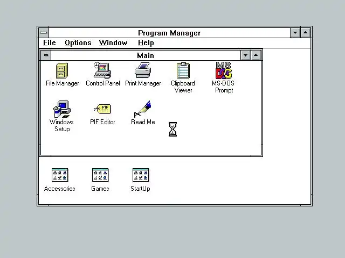Click the 'Clipboard Viewer' label text

tap(183, 87)
